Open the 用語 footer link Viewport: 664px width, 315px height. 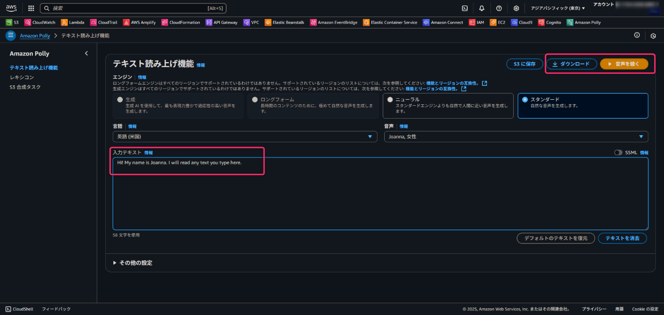click(619, 309)
